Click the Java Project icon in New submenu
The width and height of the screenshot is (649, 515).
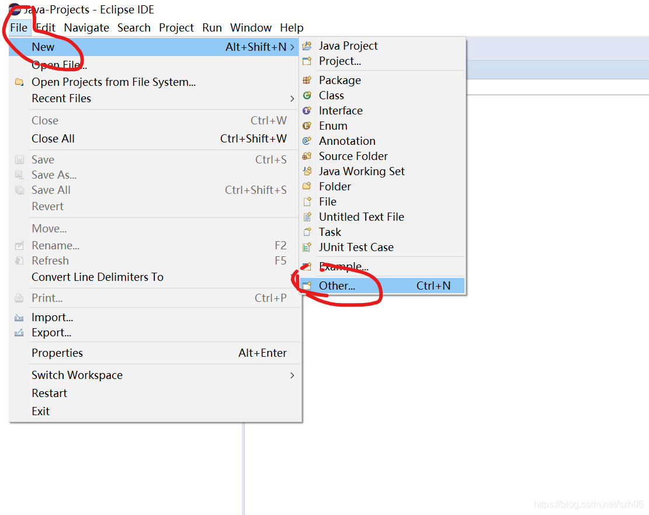coord(307,46)
